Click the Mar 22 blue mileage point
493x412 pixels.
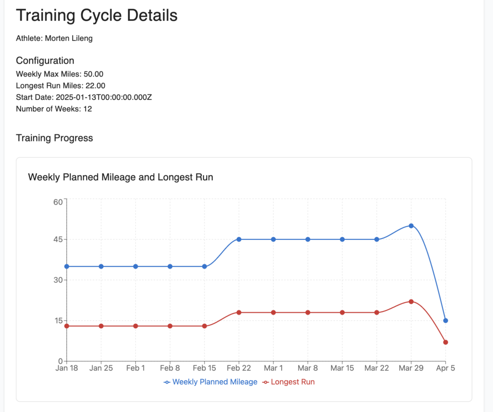click(x=376, y=239)
